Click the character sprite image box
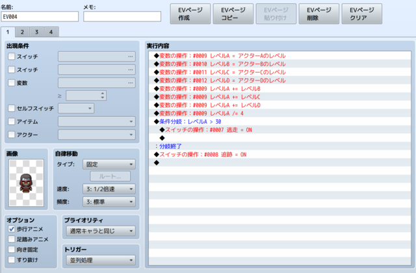The width and height of the screenshot is (416, 273). (x=26, y=183)
